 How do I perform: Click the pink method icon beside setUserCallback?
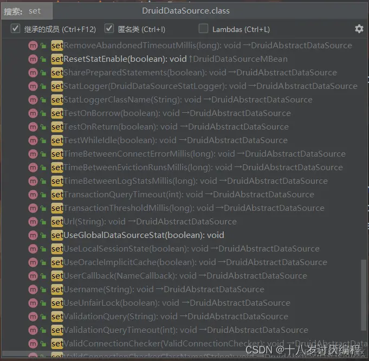point(33,276)
